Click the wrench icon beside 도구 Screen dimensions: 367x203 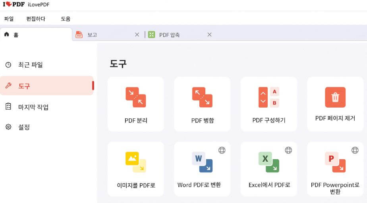8,86
